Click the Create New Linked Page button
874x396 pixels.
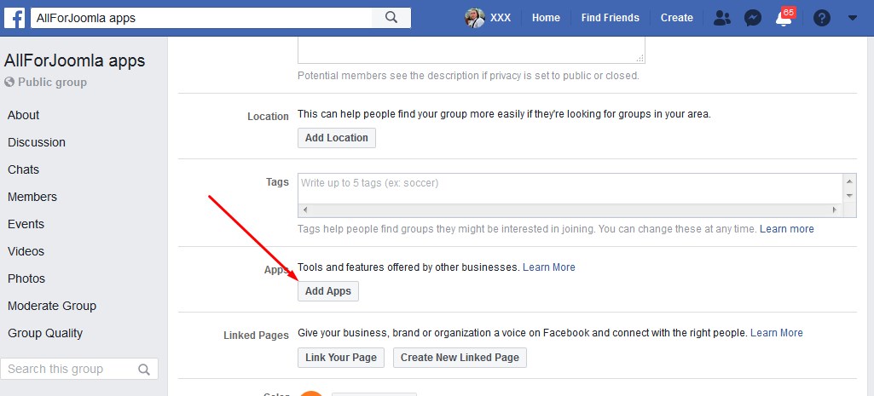pyautogui.click(x=460, y=358)
